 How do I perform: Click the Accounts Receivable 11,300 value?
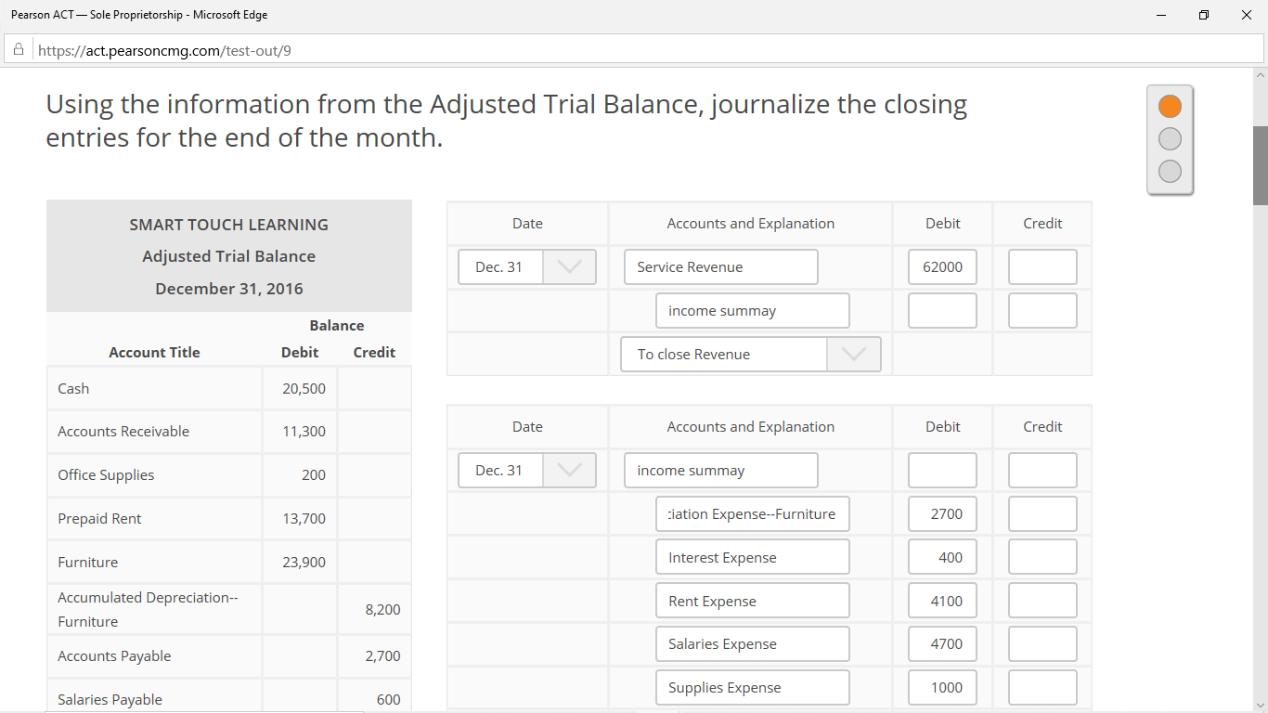tap(304, 431)
